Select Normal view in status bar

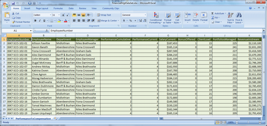[x=218, y=122]
